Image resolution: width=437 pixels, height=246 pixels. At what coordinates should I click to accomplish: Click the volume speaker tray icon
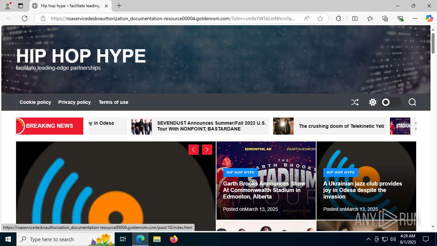(x=393, y=239)
